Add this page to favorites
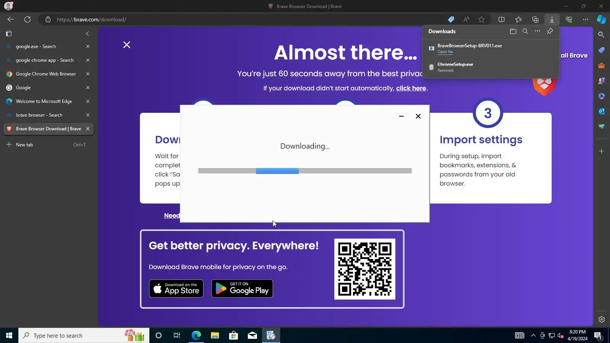Screen dimensions: 610x343 click(482, 19)
